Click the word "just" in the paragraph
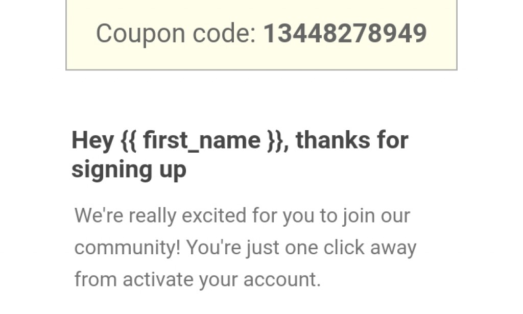The width and height of the screenshot is (523, 314). [263, 249]
